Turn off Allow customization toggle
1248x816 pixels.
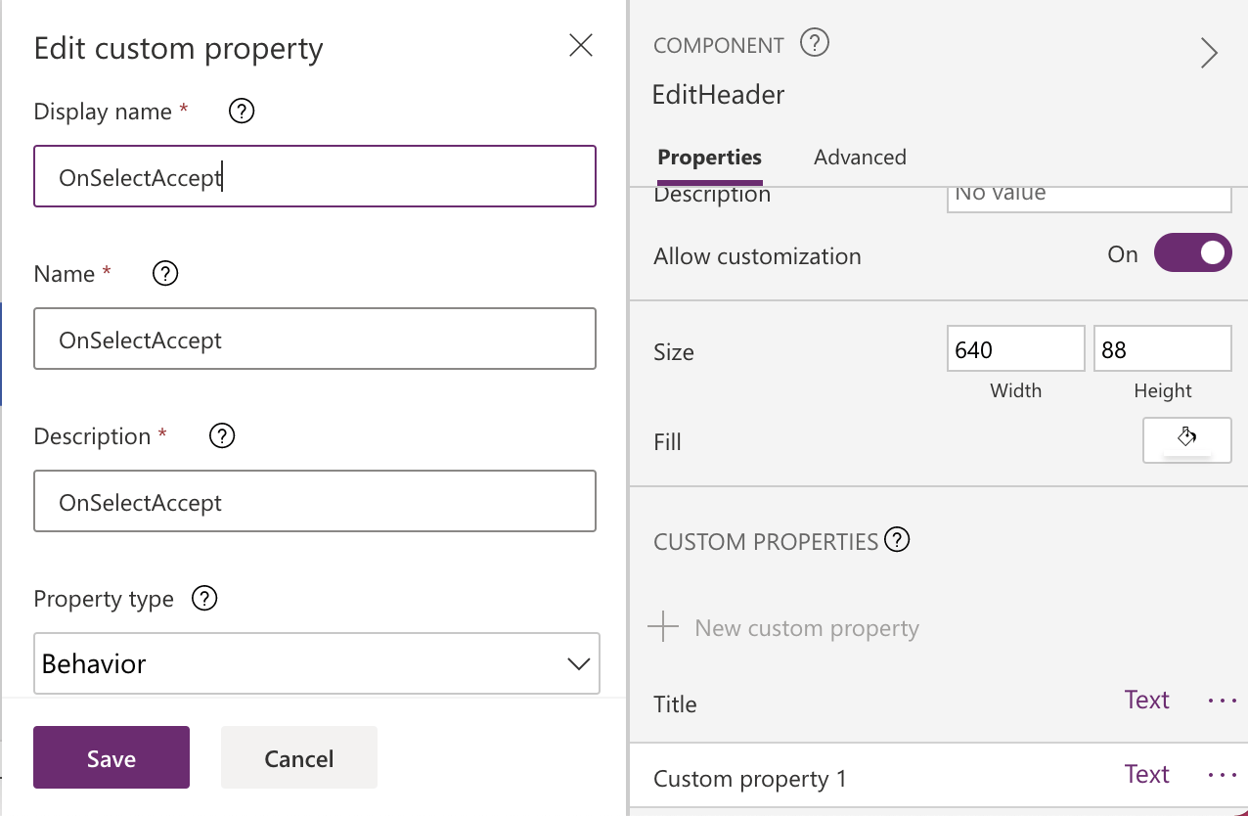1192,253
